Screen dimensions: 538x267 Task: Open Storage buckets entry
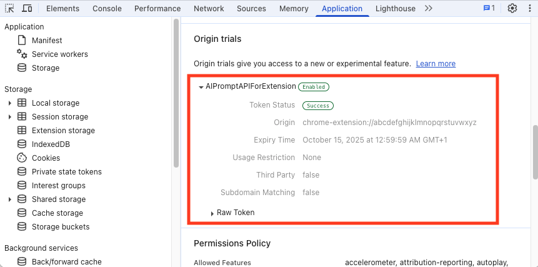click(61, 227)
